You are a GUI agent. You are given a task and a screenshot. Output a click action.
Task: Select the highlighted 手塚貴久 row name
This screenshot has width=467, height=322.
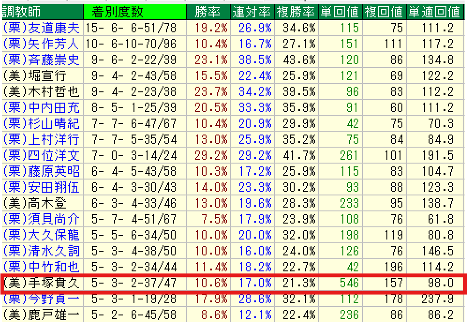41,283
